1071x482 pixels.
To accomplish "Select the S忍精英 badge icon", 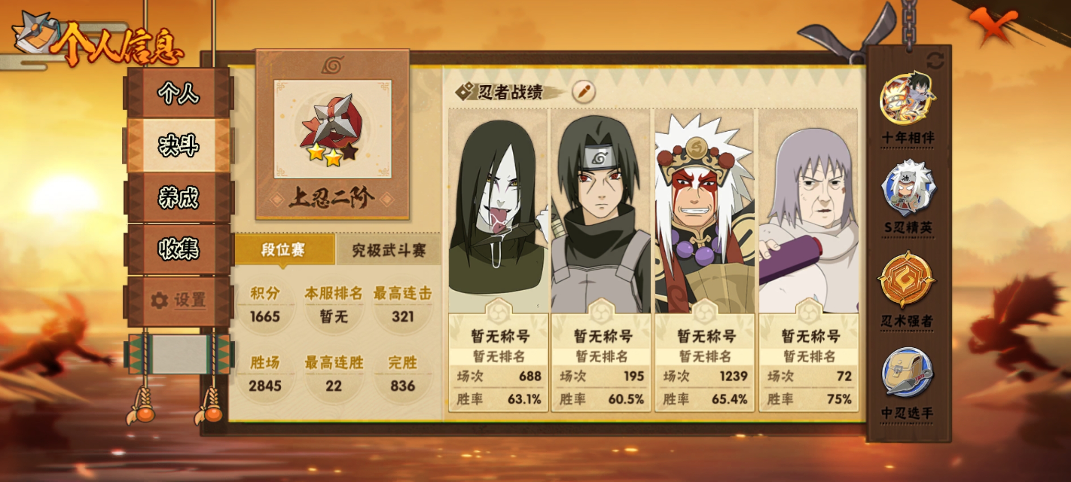I will click(x=908, y=189).
